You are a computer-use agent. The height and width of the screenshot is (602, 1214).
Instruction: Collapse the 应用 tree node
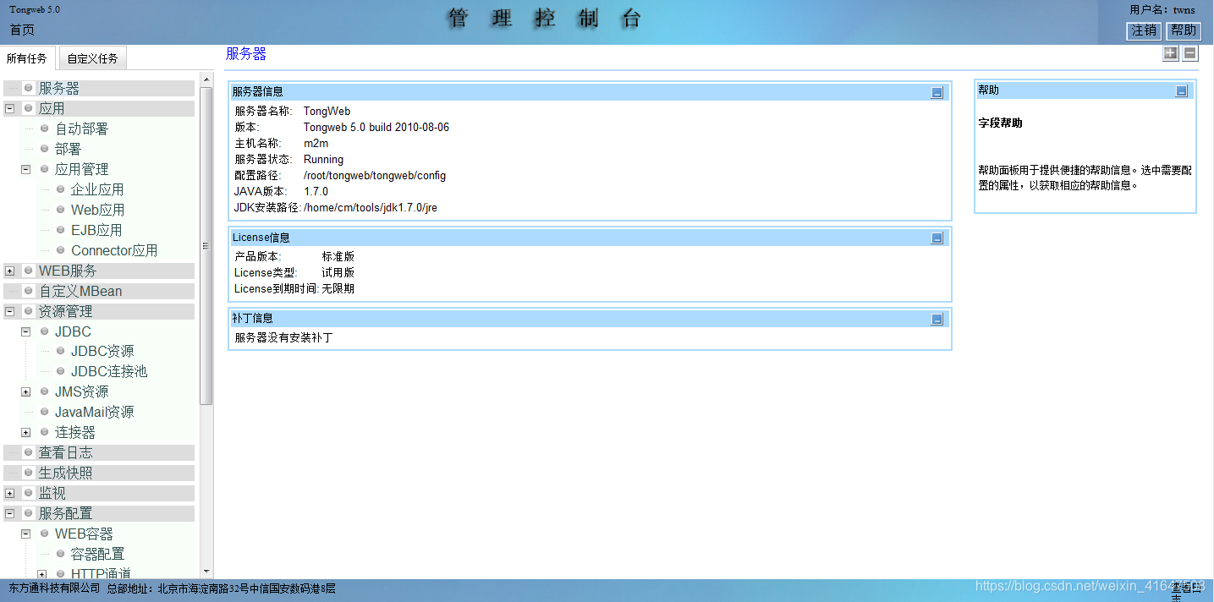point(9,108)
